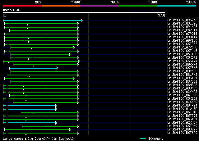Select UniRef100_C6T4J6 label
Screen dimensions: 199x141
pyautogui.click(x=182, y=51)
